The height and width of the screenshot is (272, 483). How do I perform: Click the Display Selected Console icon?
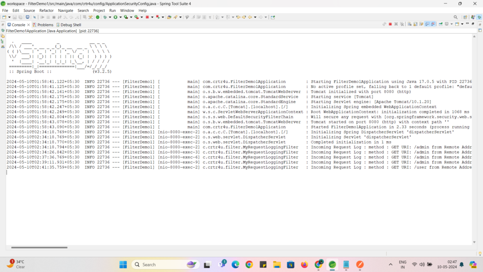point(447,24)
